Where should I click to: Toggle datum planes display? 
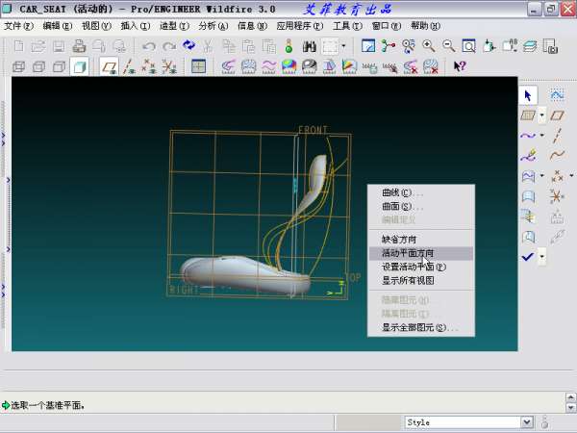[x=110, y=66]
